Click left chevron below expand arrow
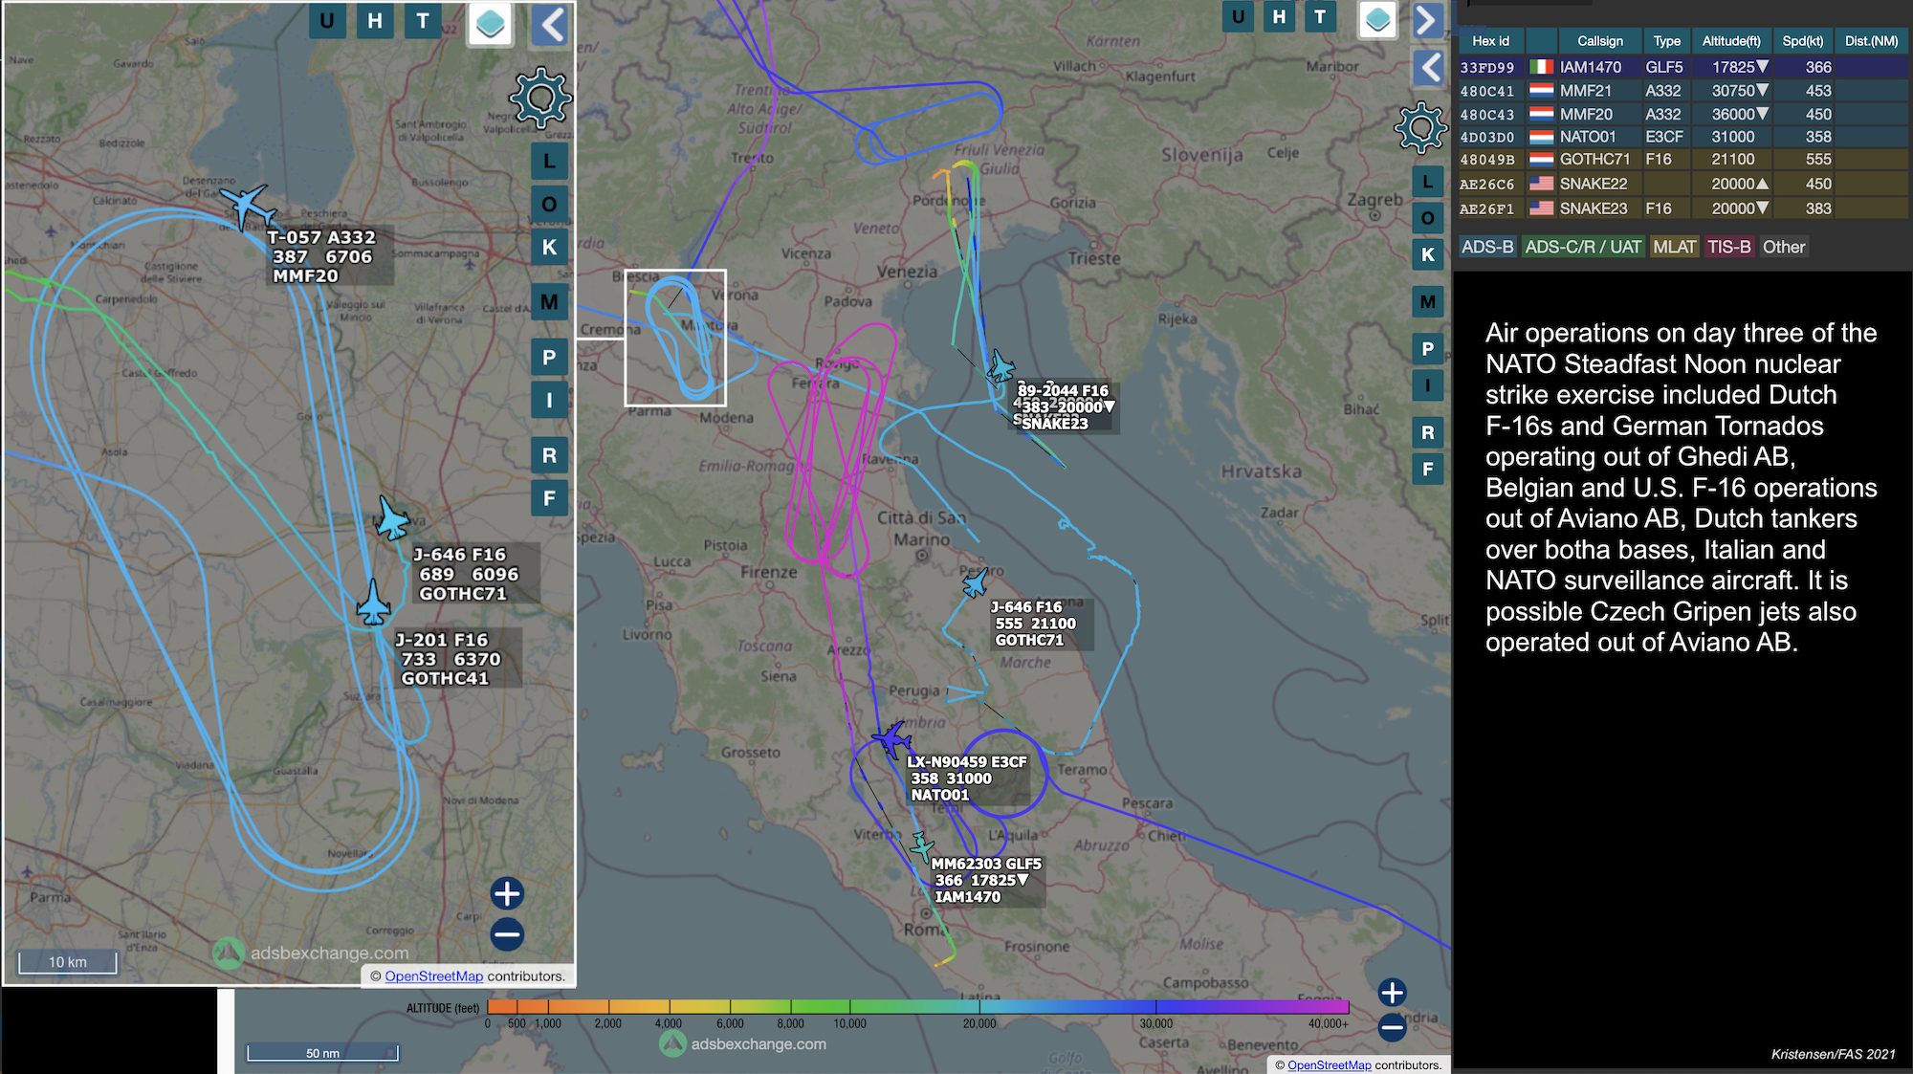The image size is (1913, 1074). (x=1429, y=67)
